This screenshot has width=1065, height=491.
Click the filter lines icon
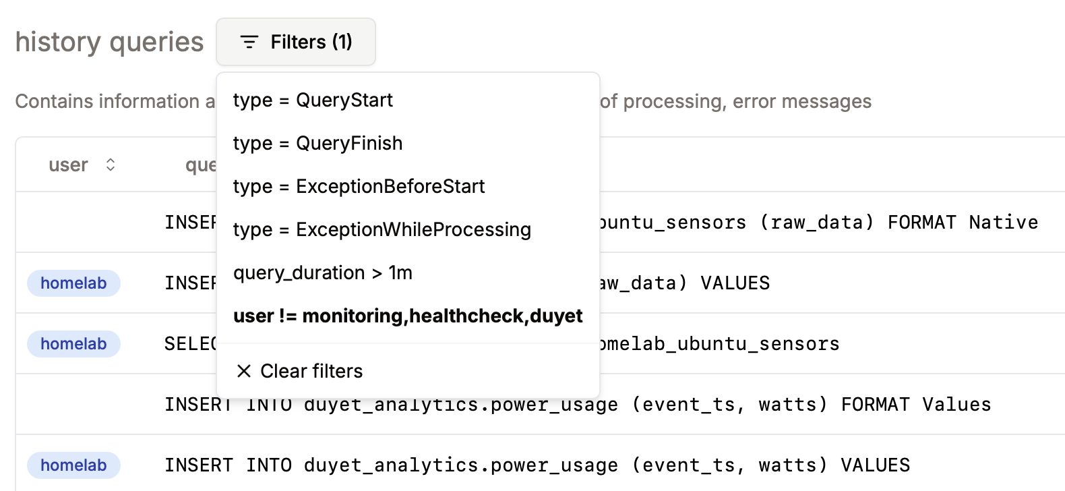(249, 42)
